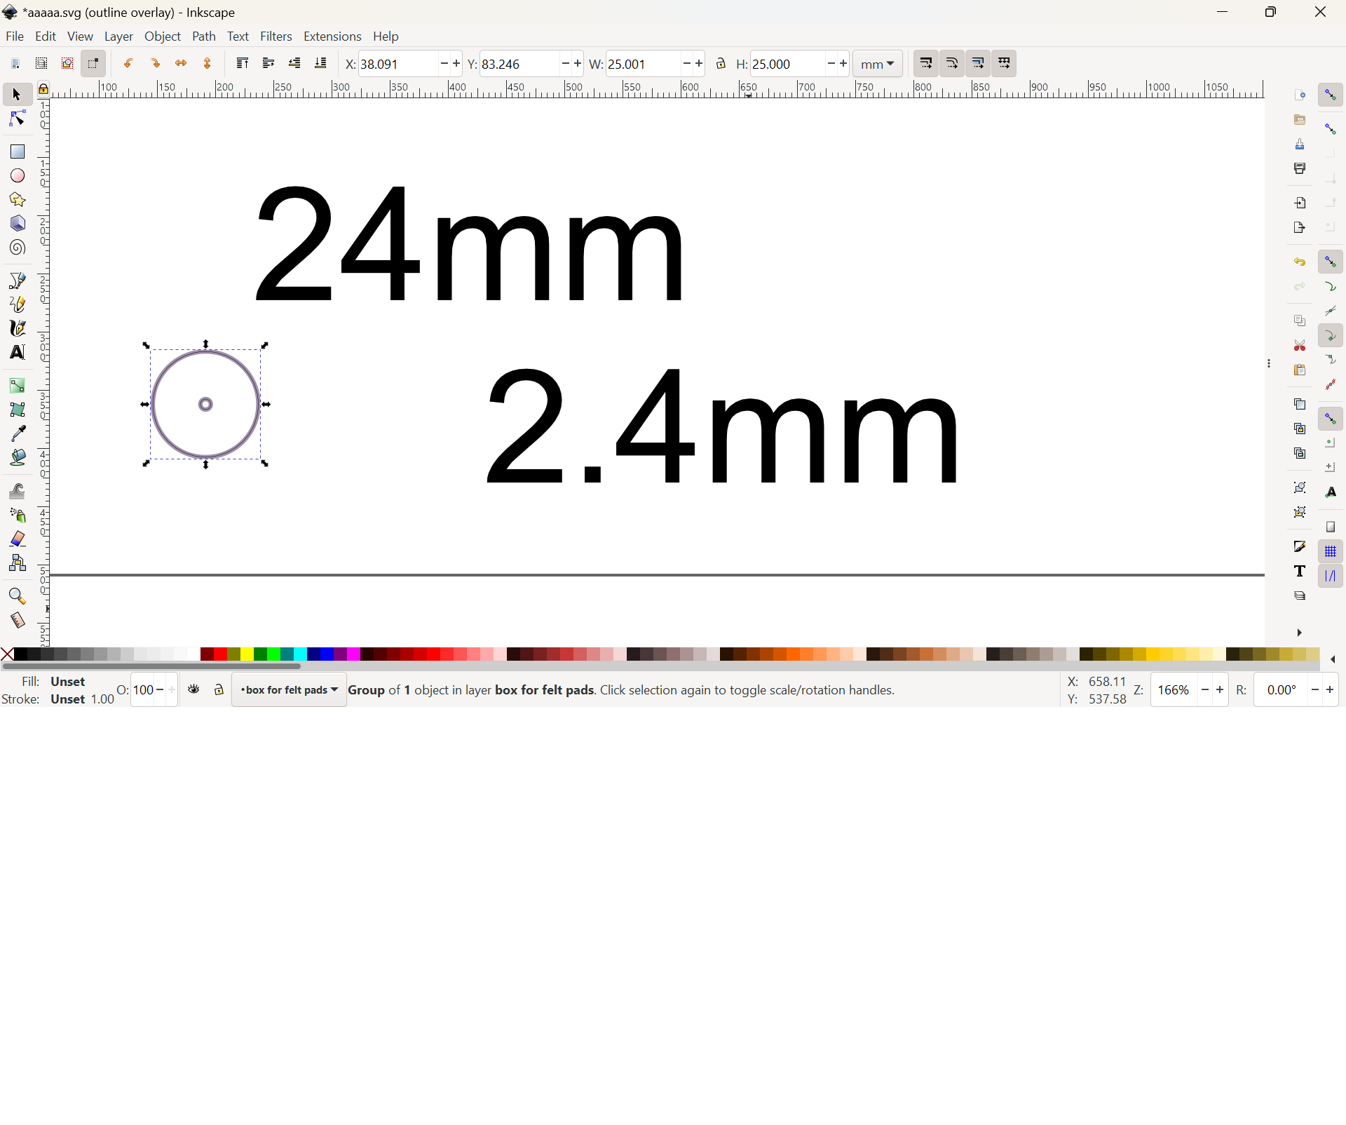Select the Color dropper tool
The height and width of the screenshot is (1125, 1346).
coord(17,433)
